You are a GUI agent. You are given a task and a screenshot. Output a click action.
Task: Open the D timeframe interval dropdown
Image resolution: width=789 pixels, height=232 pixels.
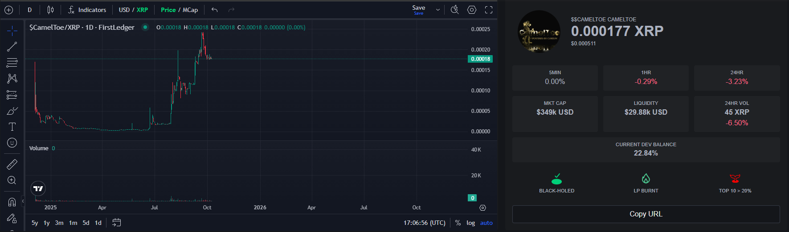pos(30,10)
